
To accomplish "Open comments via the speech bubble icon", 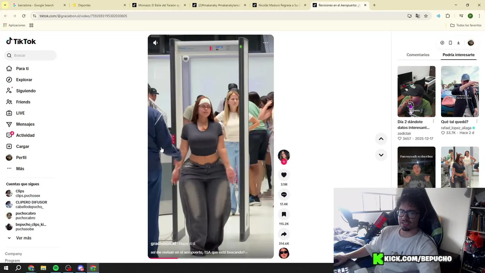I will 284,195.
